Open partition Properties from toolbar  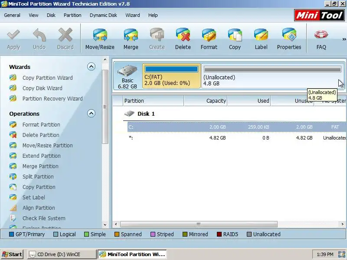coord(289,39)
